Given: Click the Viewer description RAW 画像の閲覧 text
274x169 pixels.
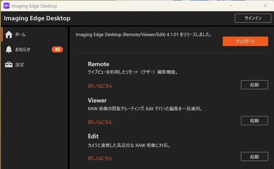Looking at the screenshot, I should pyautogui.click(x=145, y=109).
